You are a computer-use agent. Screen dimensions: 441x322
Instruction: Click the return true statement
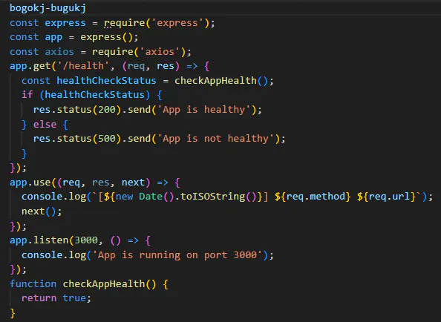click(x=56, y=298)
